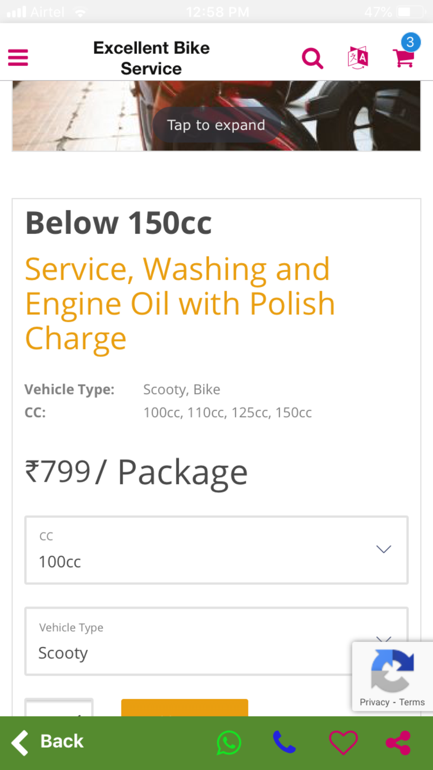Tap the share icon
The width and height of the screenshot is (433, 770).
(398, 742)
